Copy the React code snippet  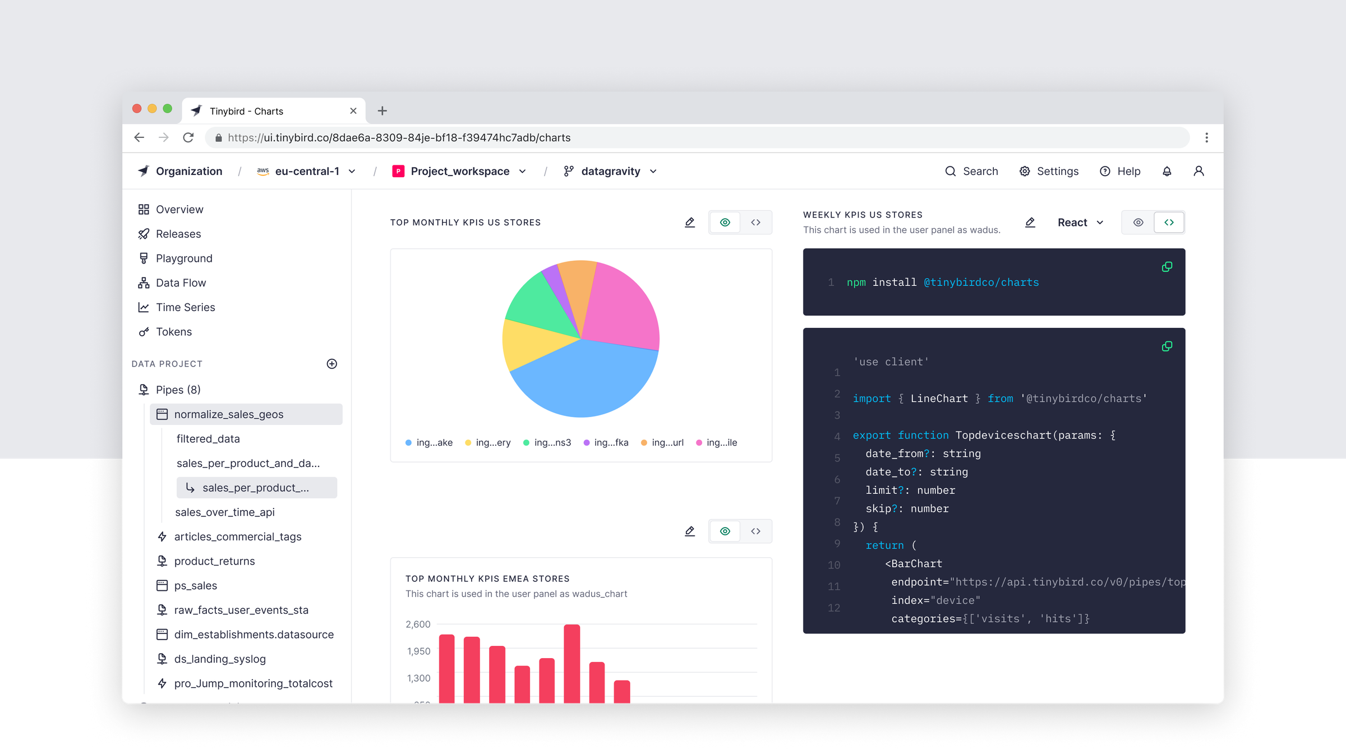pyautogui.click(x=1167, y=346)
